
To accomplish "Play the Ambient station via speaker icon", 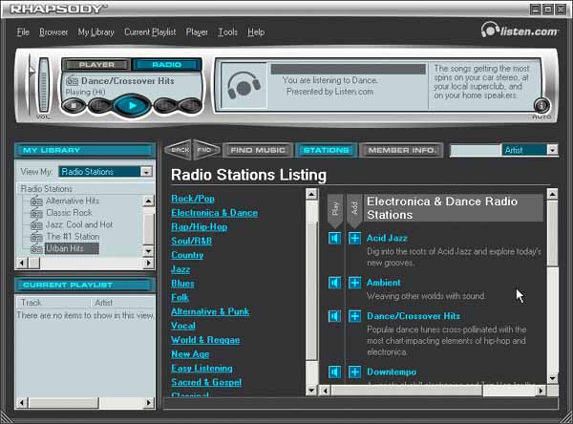I will [335, 283].
